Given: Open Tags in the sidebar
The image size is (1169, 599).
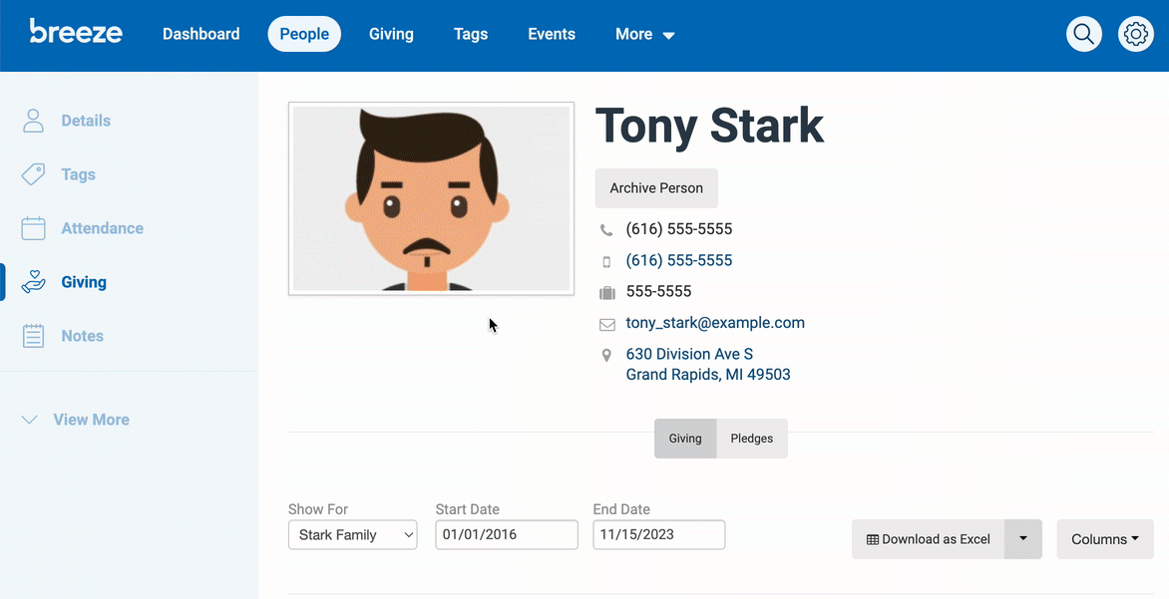Looking at the screenshot, I should click(x=78, y=174).
